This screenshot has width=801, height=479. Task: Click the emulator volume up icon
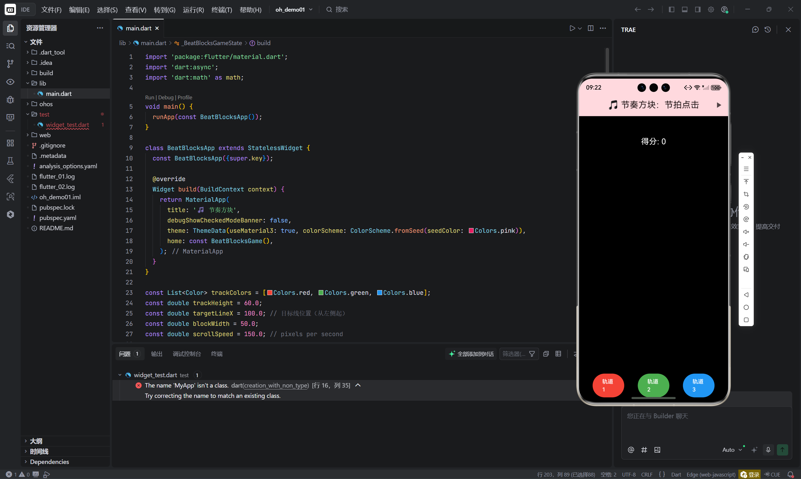746,232
